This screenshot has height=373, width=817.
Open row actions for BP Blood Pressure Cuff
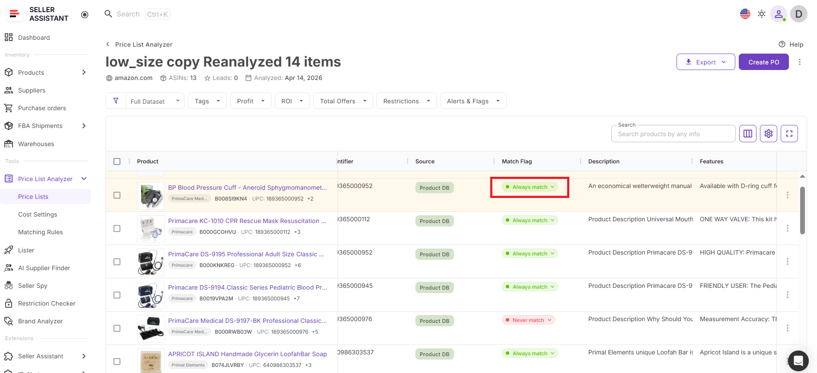click(x=788, y=195)
